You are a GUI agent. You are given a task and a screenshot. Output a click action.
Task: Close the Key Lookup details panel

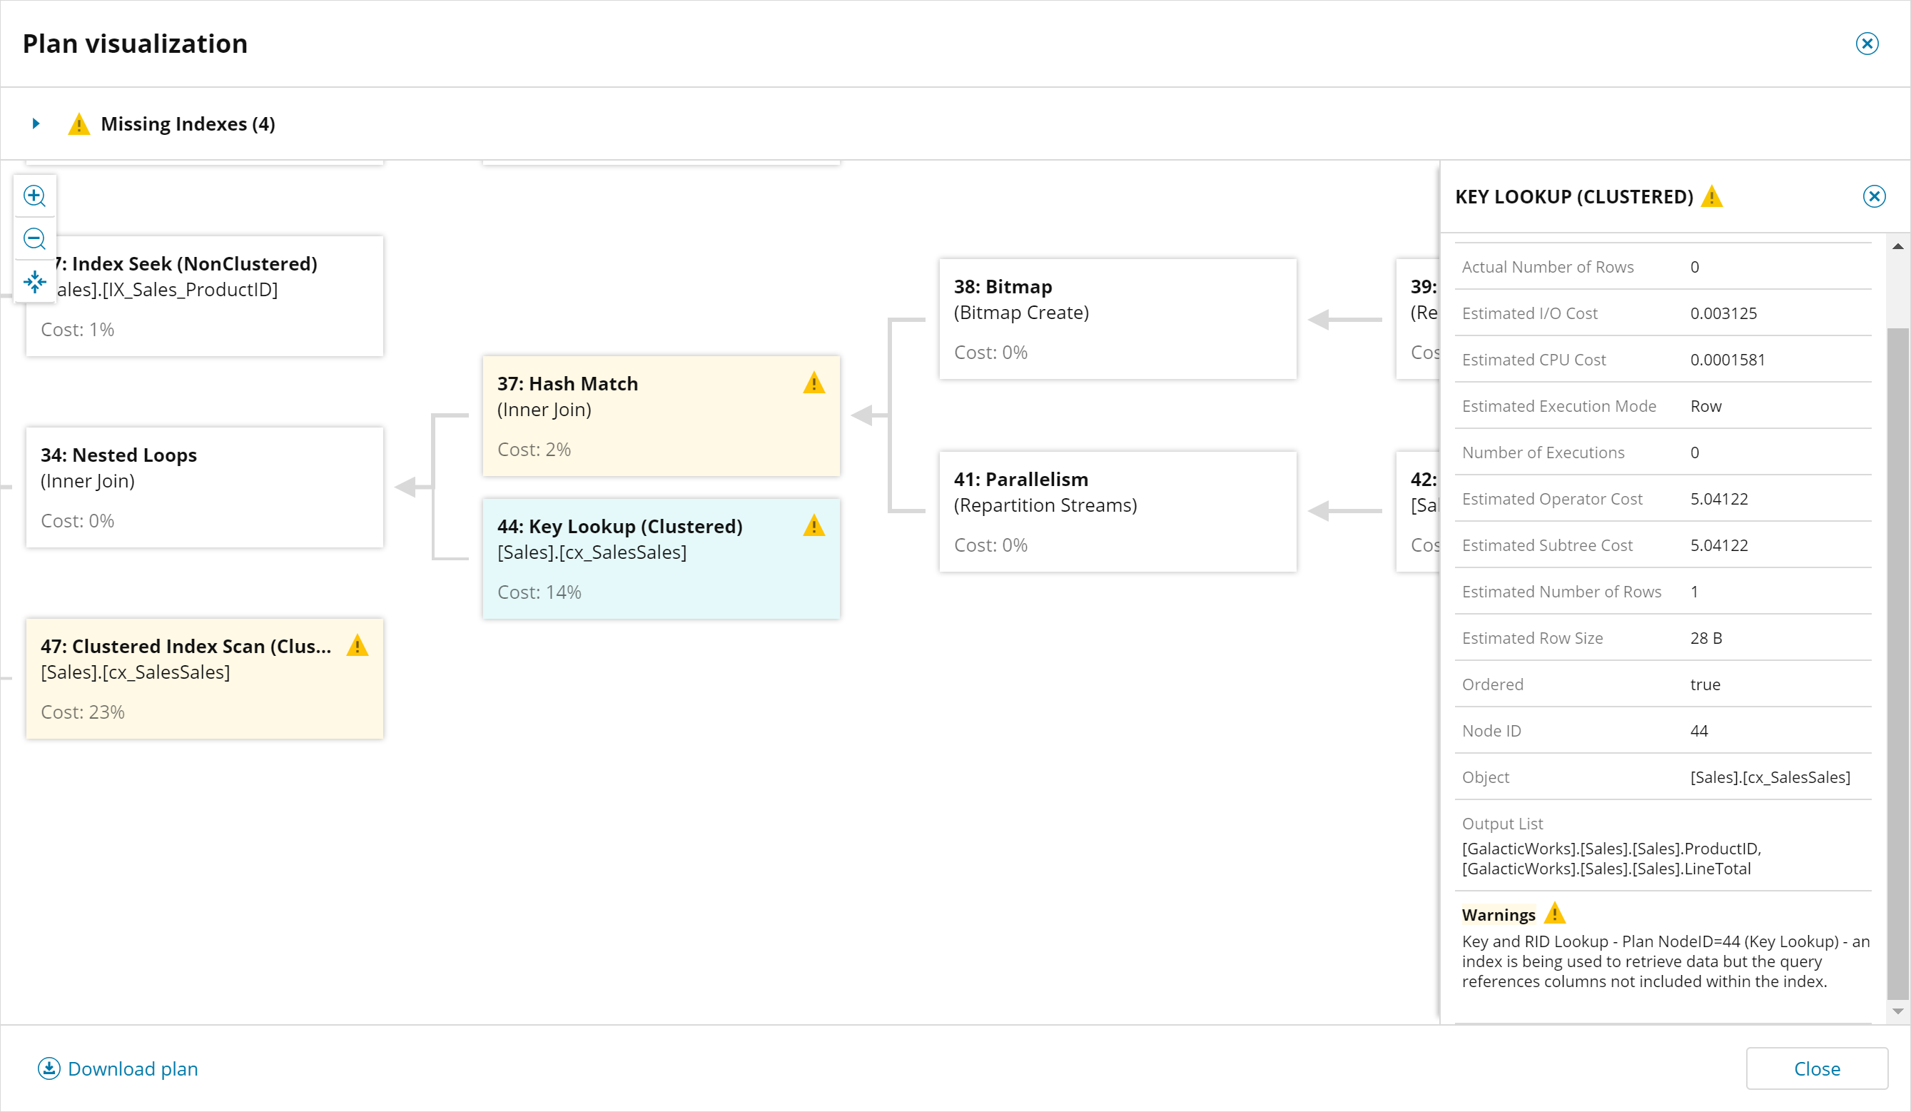pyautogui.click(x=1874, y=196)
